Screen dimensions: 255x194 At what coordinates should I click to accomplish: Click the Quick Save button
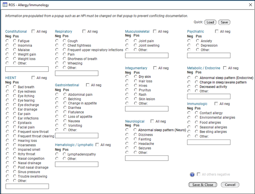click(x=224, y=22)
